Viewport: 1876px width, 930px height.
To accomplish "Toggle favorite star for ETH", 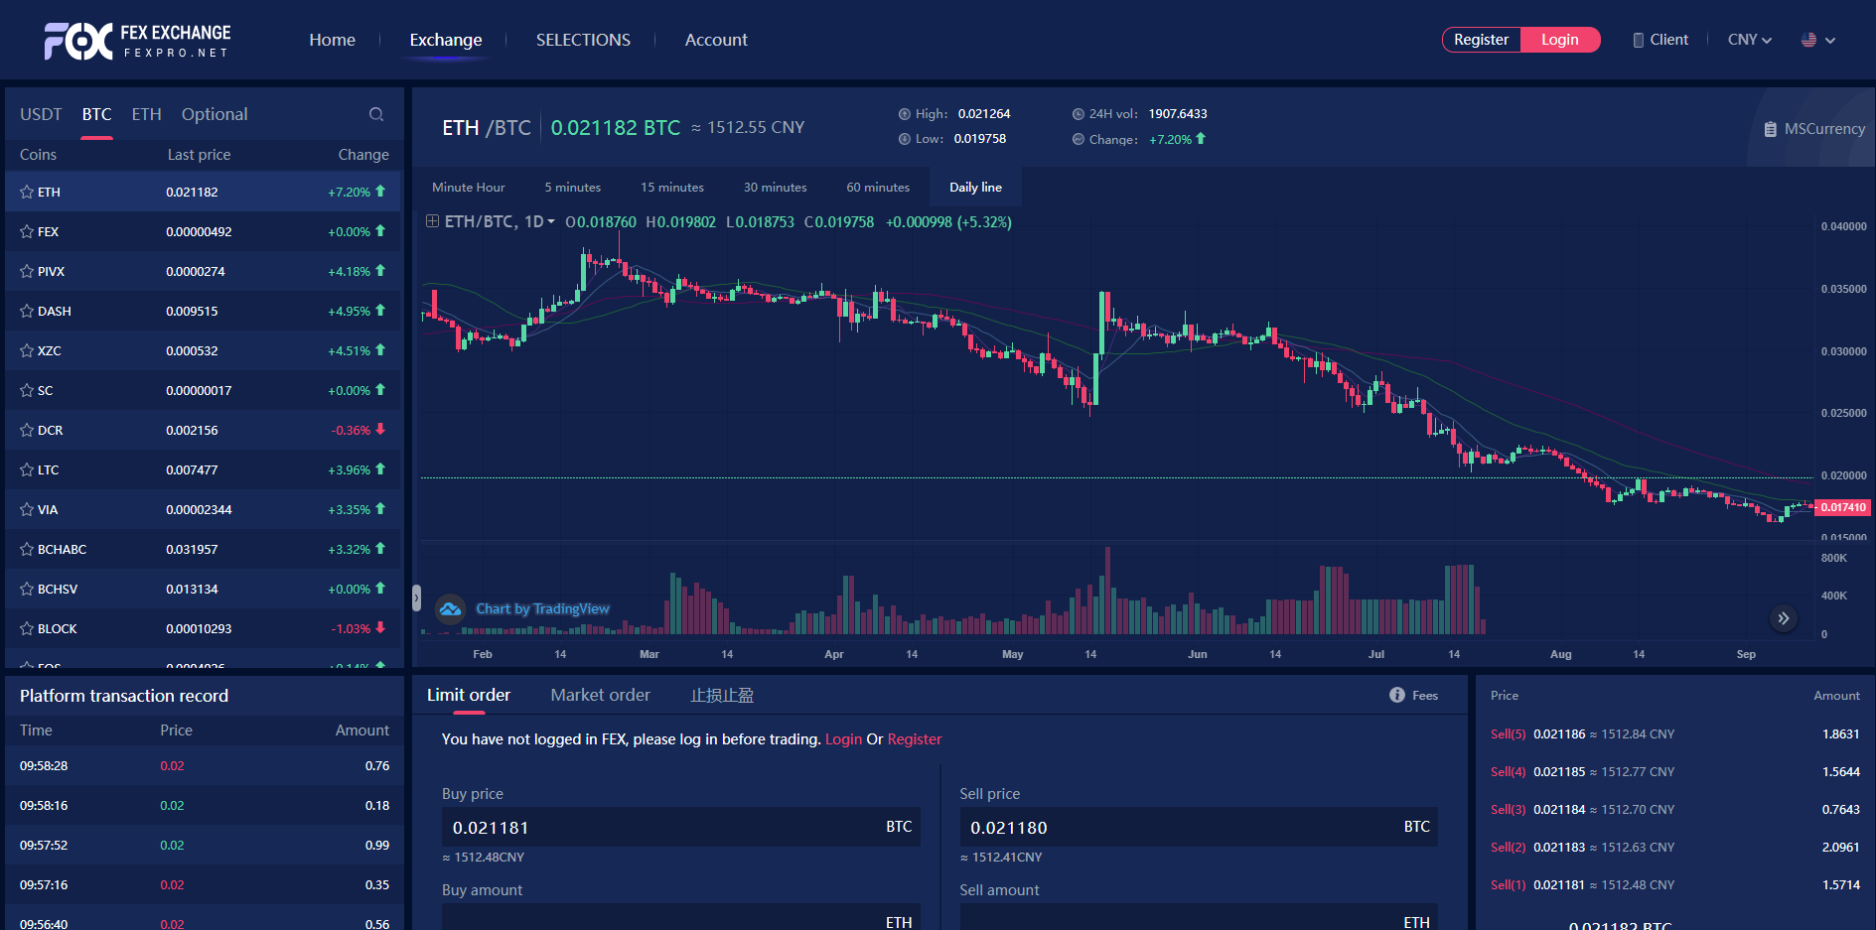I will tap(27, 192).
